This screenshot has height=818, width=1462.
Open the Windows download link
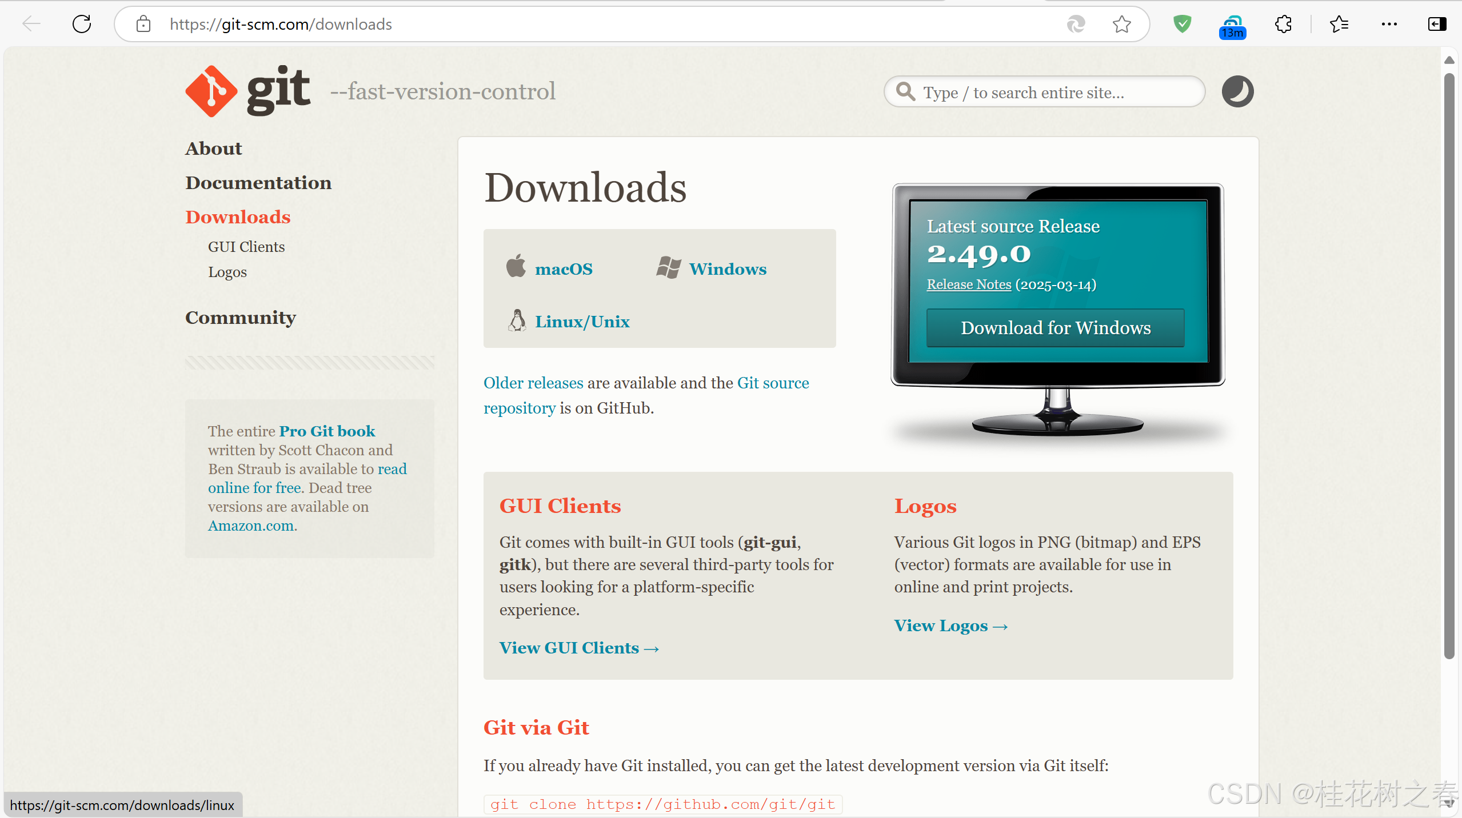(728, 269)
